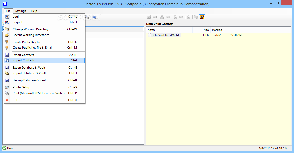Sort vault list by Modified column
Image resolution: width=294 pixels, height=153 pixels.
(x=228, y=30)
